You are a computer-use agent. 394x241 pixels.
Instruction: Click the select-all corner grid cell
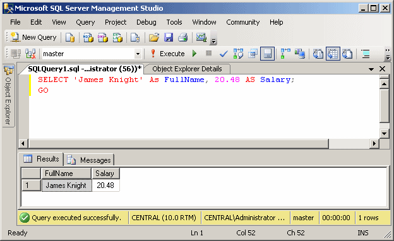point(31,173)
